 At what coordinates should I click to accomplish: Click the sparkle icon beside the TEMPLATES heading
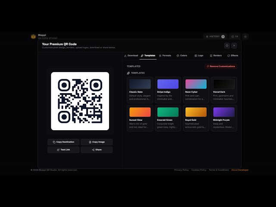pyautogui.click(x=129, y=73)
